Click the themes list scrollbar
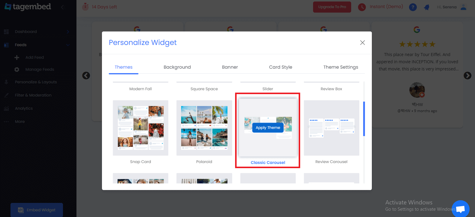Viewport: 475px width, 217px height. (x=364, y=119)
